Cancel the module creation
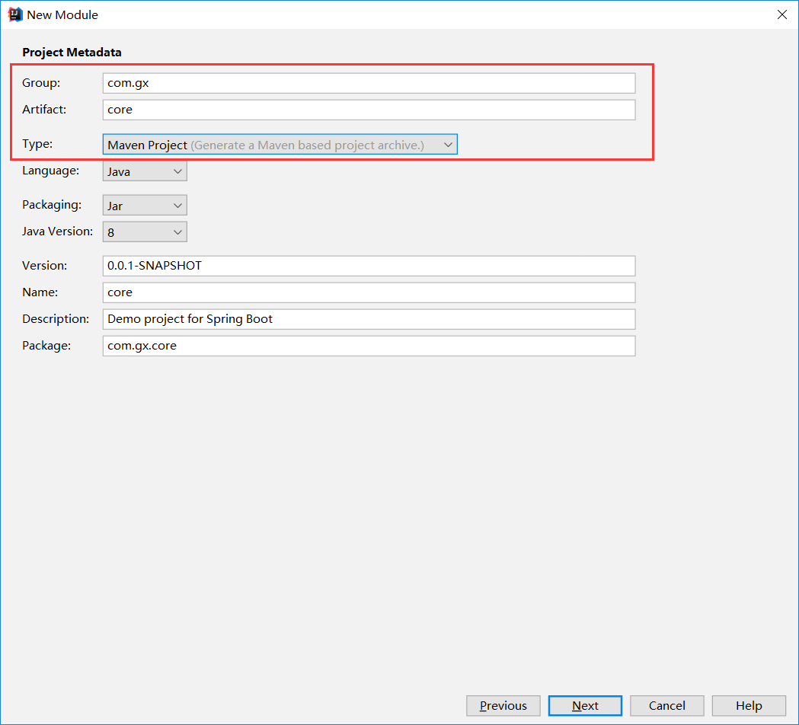 [x=667, y=706]
